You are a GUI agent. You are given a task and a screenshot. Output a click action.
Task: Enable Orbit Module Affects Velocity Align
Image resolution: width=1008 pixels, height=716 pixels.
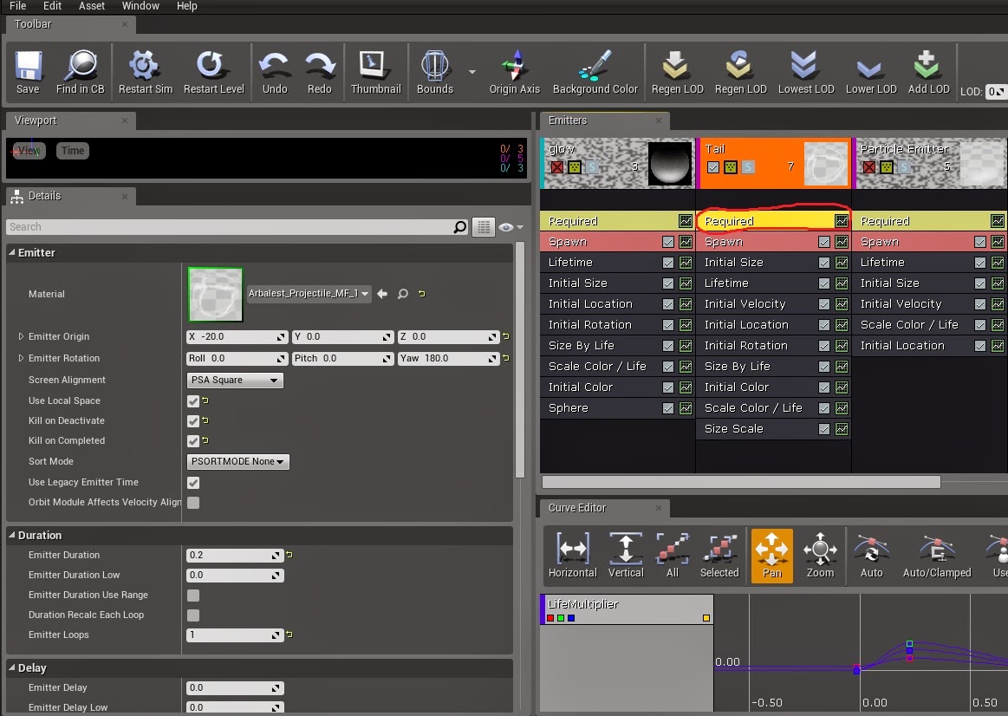193,503
